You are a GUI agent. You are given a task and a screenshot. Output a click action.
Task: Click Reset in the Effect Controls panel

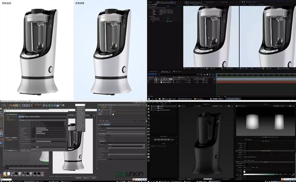(168, 6)
